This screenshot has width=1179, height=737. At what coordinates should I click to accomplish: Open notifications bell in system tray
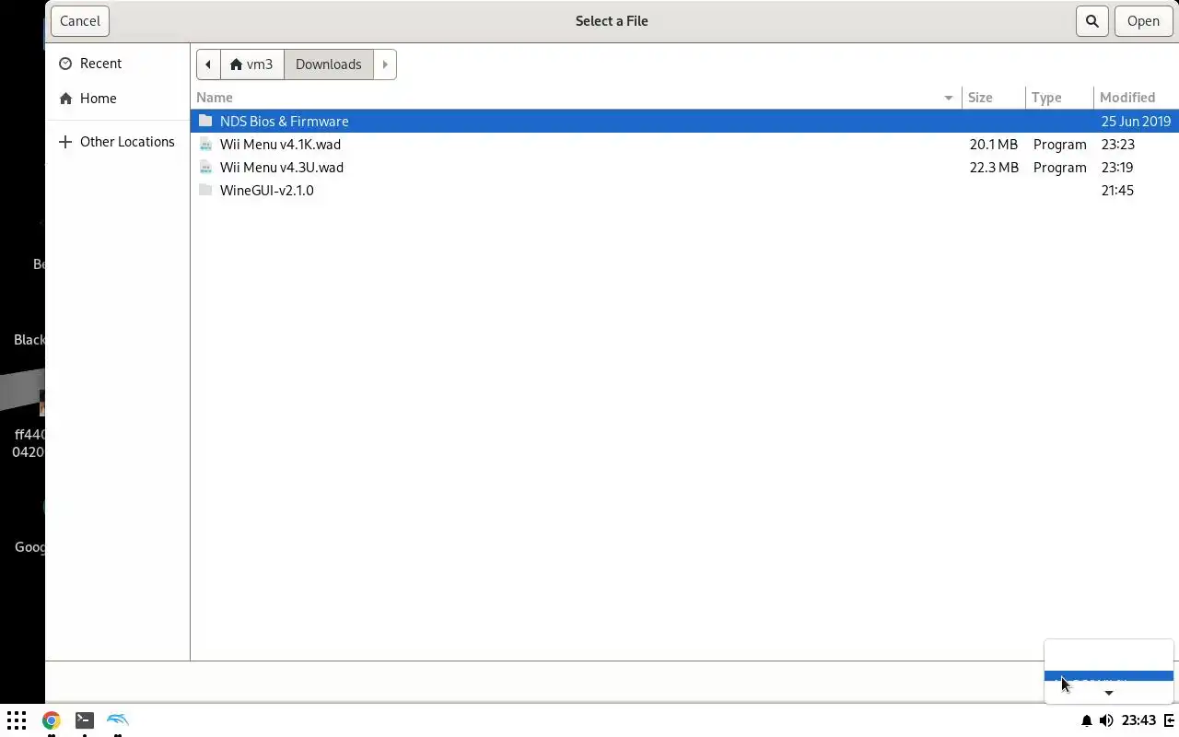click(x=1086, y=720)
